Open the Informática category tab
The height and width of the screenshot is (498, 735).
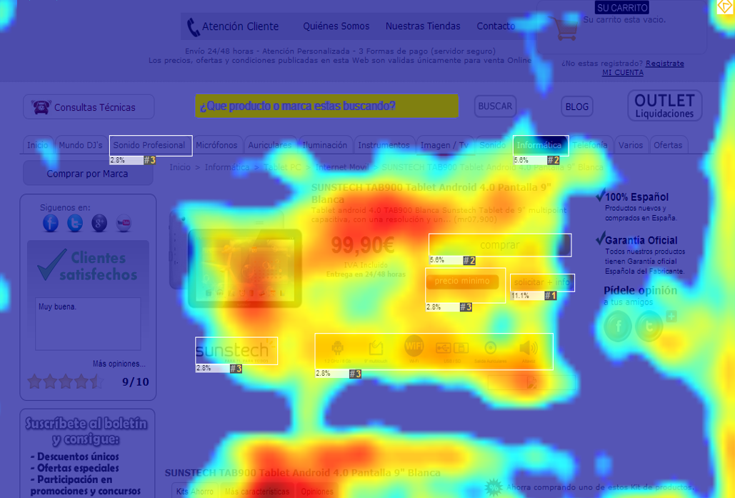540,145
